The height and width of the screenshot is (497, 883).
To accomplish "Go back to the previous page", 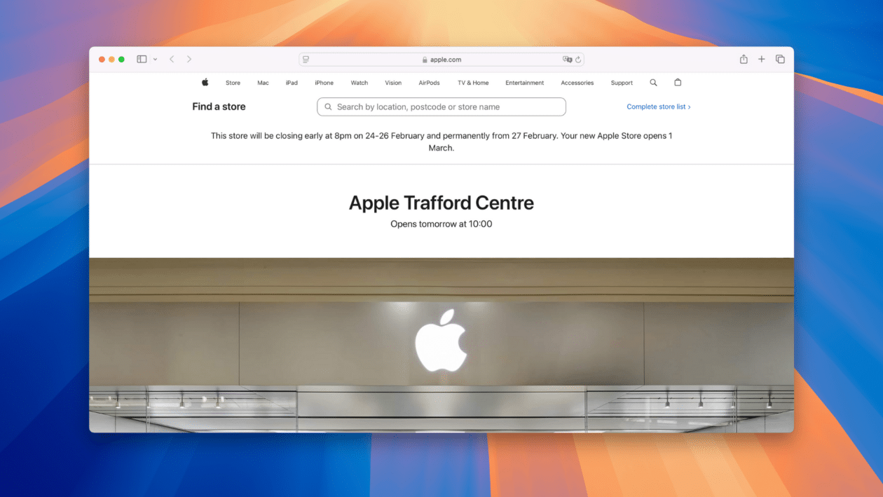I will click(172, 60).
